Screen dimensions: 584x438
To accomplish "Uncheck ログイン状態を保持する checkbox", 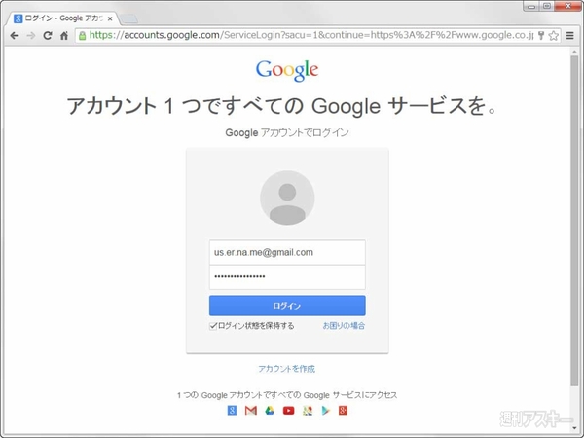I will pos(213,326).
